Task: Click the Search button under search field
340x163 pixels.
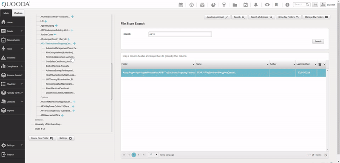Action: [x=318, y=41]
